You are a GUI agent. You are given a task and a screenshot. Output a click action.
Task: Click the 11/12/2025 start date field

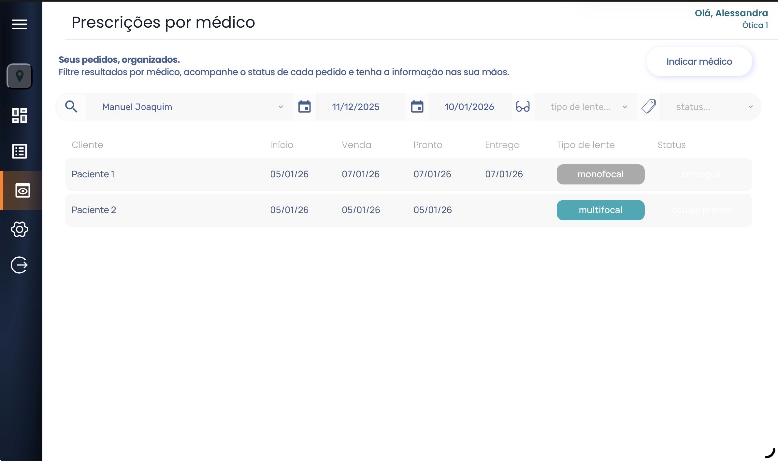pos(356,107)
